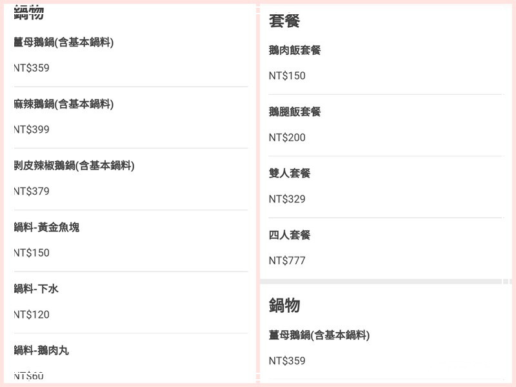Tap the NT$150 price under 鵝肉飯套餐
Screen dimensions: 516x387
287,76
